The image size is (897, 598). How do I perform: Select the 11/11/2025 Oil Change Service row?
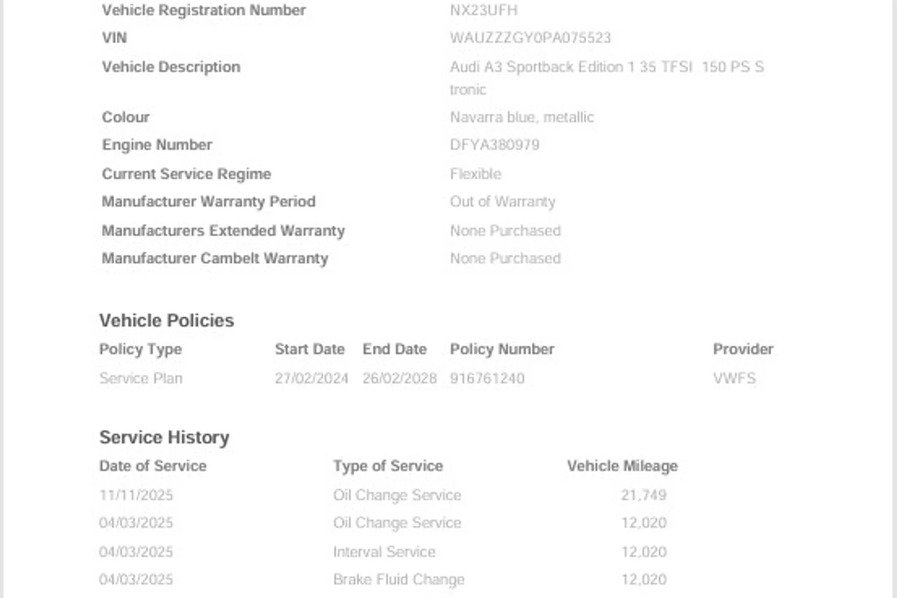383,495
